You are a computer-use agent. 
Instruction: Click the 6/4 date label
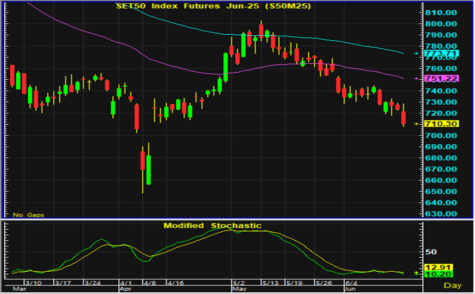pos(351,283)
